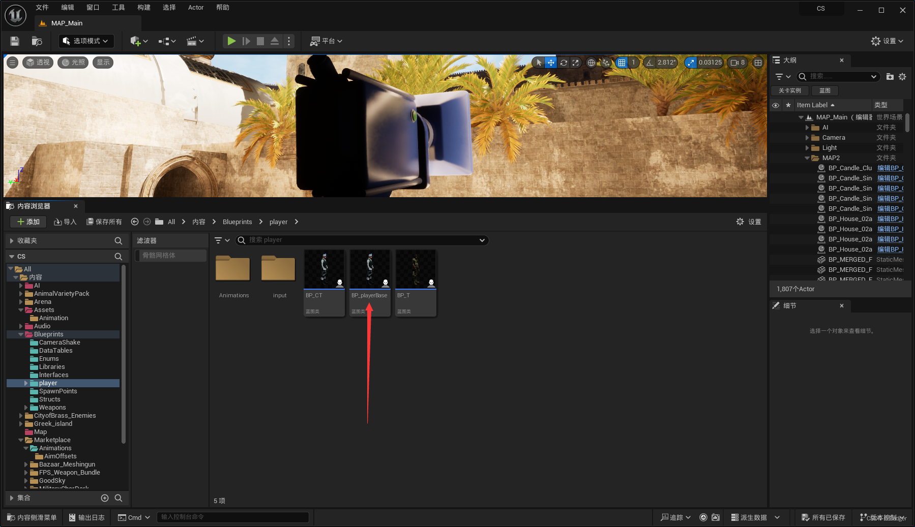Click the 搜索 player search field
The height and width of the screenshot is (527, 915).
pyautogui.click(x=362, y=240)
